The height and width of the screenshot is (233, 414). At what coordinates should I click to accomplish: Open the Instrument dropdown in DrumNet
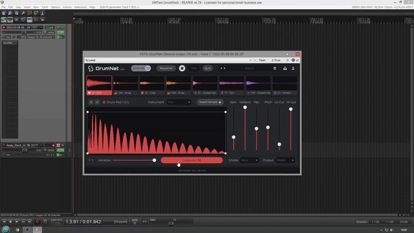[x=179, y=102]
